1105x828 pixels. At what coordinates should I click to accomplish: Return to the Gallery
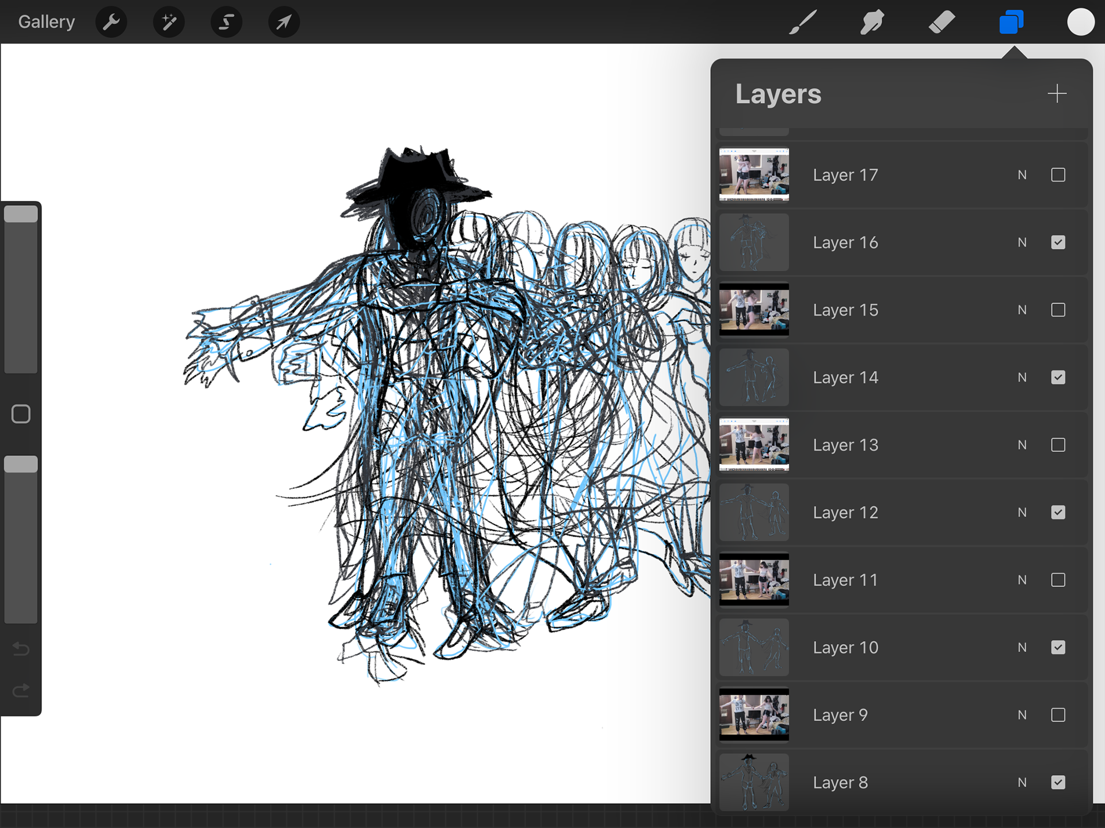47,22
